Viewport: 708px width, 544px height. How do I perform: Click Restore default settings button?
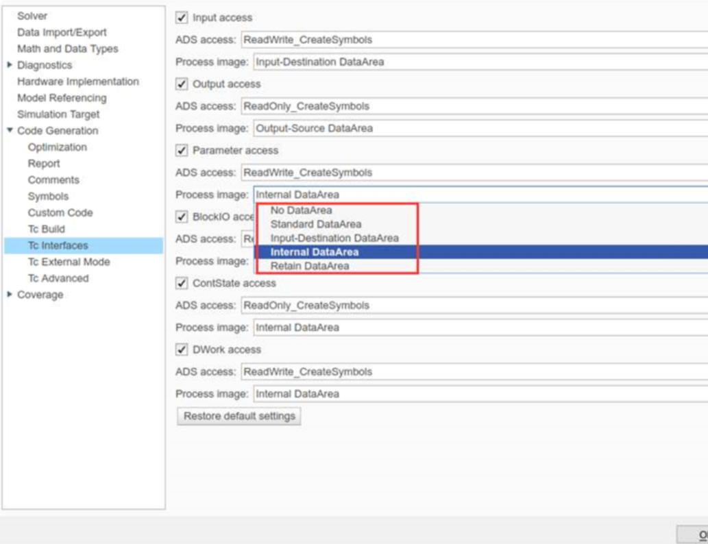pos(239,416)
